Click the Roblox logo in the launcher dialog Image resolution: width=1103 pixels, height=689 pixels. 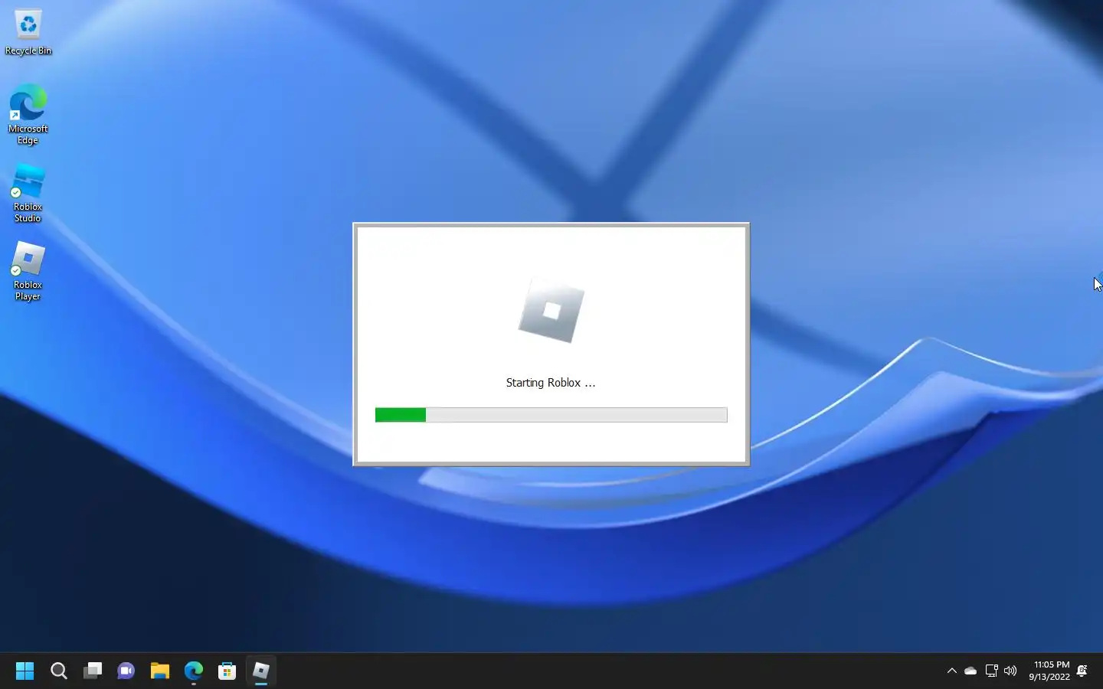tap(551, 311)
